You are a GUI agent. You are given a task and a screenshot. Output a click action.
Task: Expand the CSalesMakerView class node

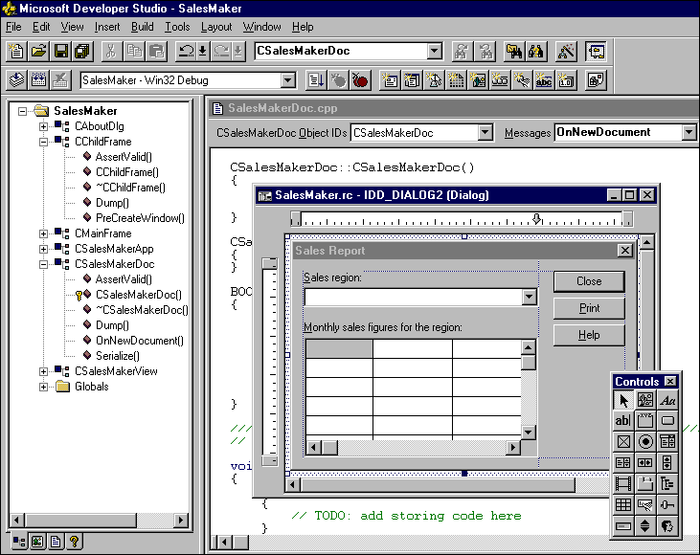(43, 371)
